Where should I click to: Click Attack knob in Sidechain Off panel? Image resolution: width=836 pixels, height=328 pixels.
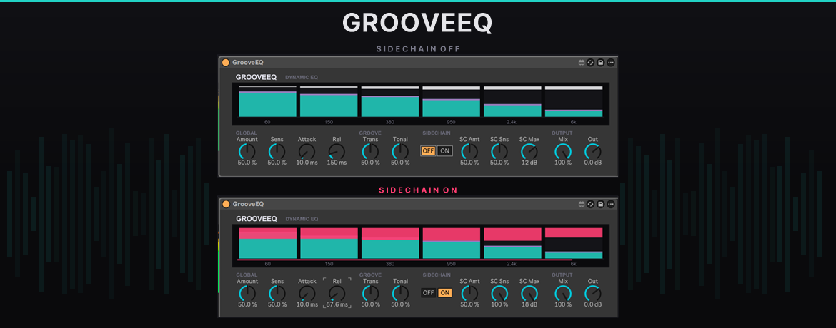(307, 152)
